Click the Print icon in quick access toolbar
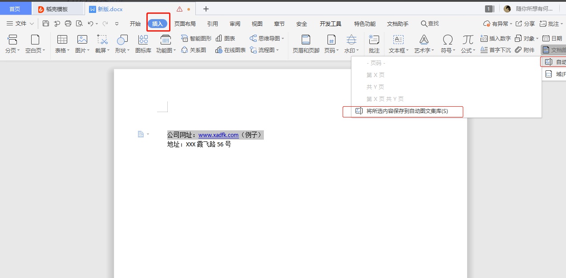Image resolution: width=566 pixels, height=278 pixels. (68, 24)
